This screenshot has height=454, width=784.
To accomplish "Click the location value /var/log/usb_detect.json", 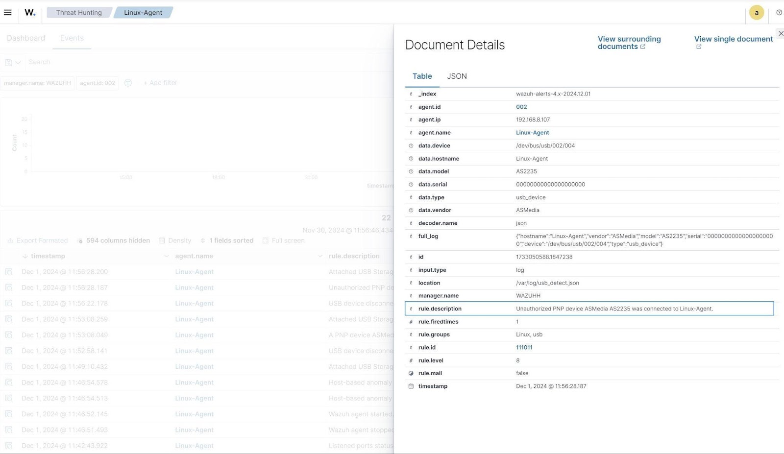I will (547, 283).
